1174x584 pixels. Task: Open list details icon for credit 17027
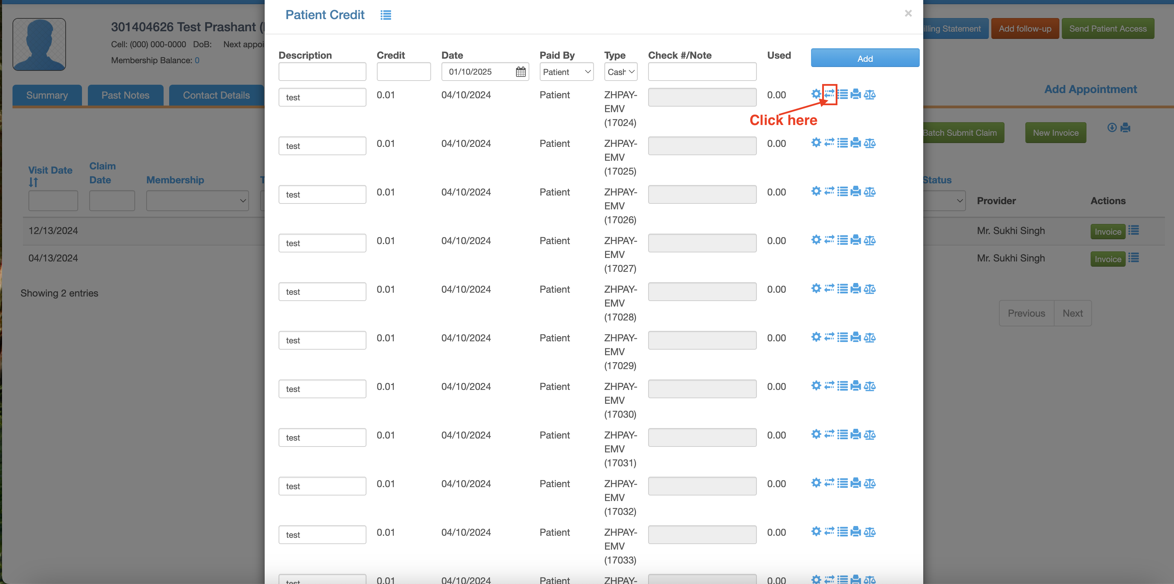tap(843, 240)
